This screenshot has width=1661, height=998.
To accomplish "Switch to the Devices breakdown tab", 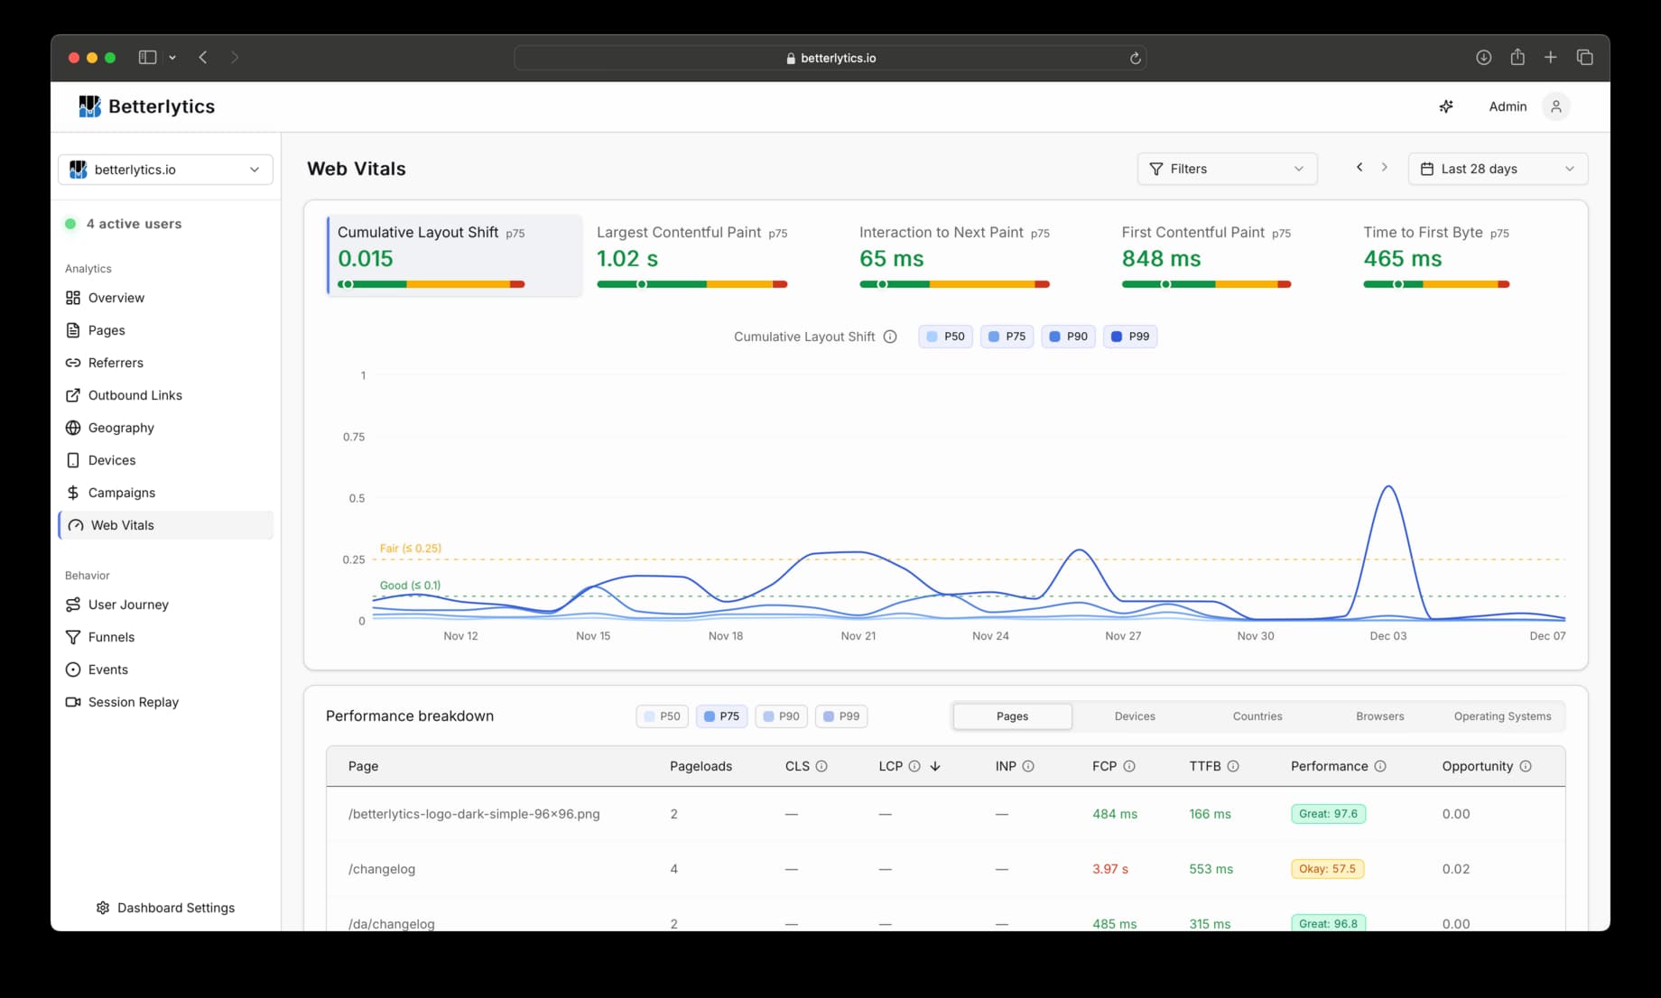I will tap(1135, 716).
